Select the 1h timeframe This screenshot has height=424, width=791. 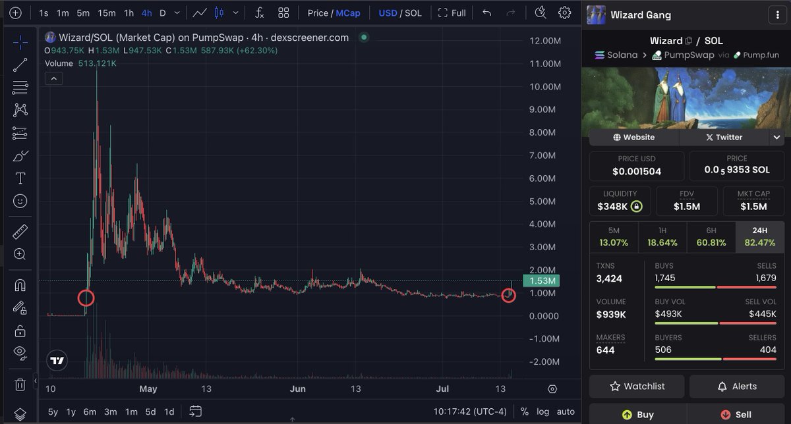(129, 13)
